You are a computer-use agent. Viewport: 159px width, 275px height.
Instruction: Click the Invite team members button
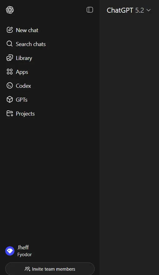(x=50, y=269)
